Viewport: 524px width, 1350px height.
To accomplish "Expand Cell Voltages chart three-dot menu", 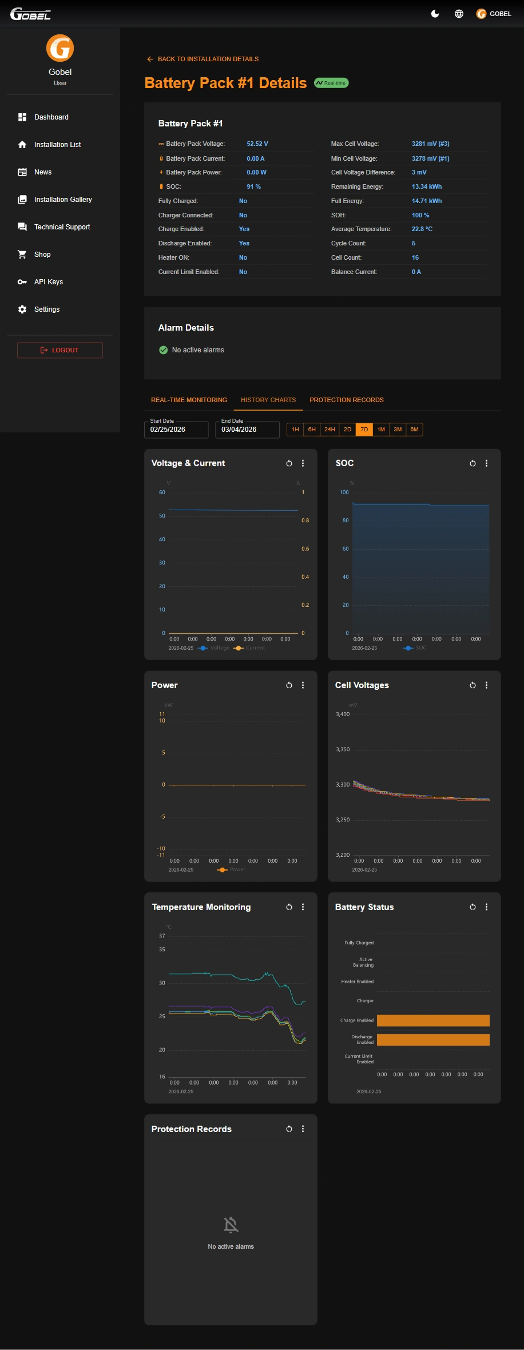I will (486, 685).
